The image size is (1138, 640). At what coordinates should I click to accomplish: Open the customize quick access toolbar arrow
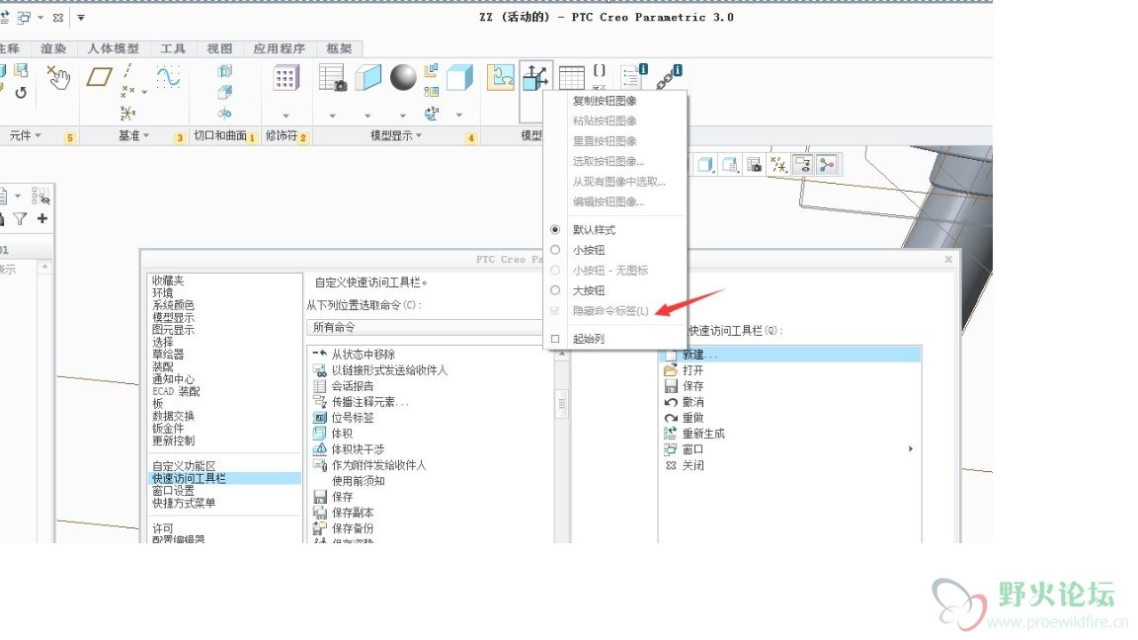point(81,17)
